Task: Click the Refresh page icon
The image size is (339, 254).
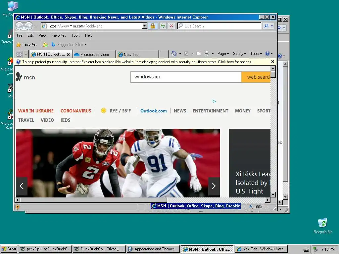Action: (x=163, y=26)
